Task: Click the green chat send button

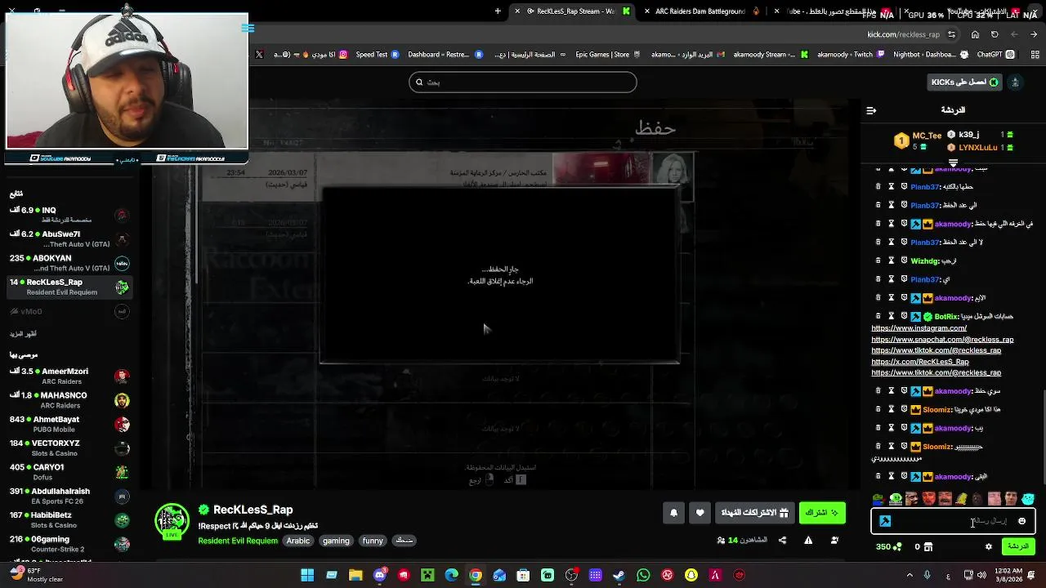Action: point(1018,546)
